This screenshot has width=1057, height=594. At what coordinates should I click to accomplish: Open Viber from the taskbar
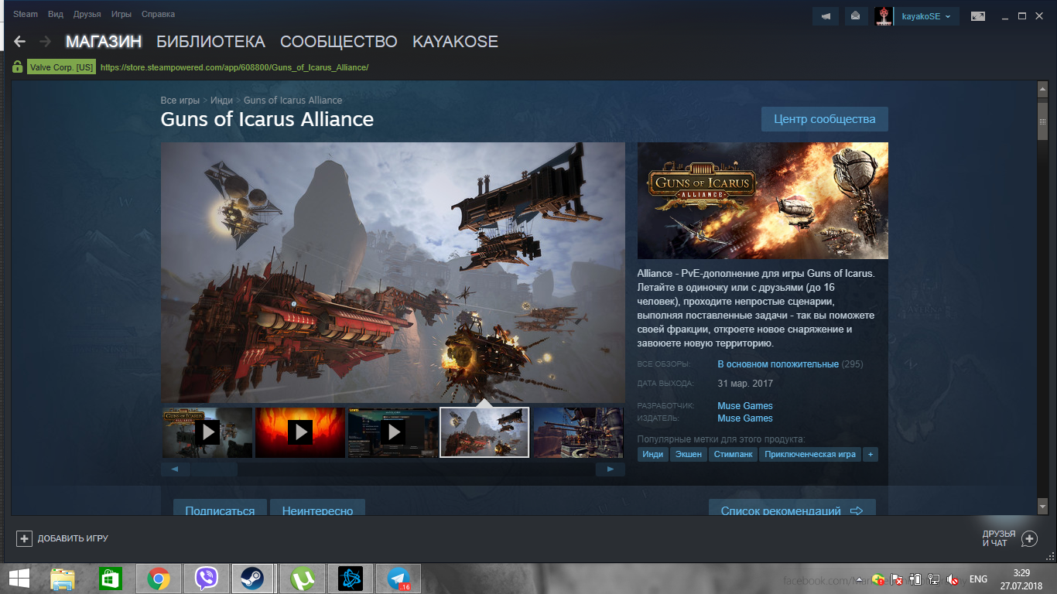pyautogui.click(x=206, y=578)
